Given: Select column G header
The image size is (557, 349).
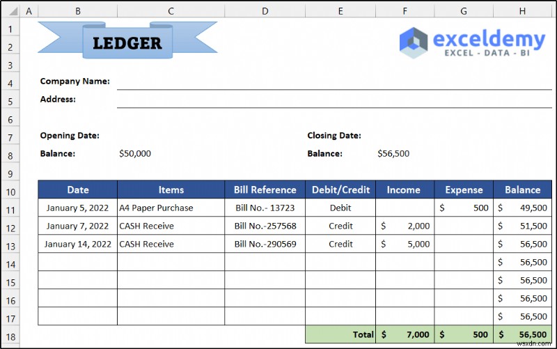Looking at the screenshot, I should [464, 11].
